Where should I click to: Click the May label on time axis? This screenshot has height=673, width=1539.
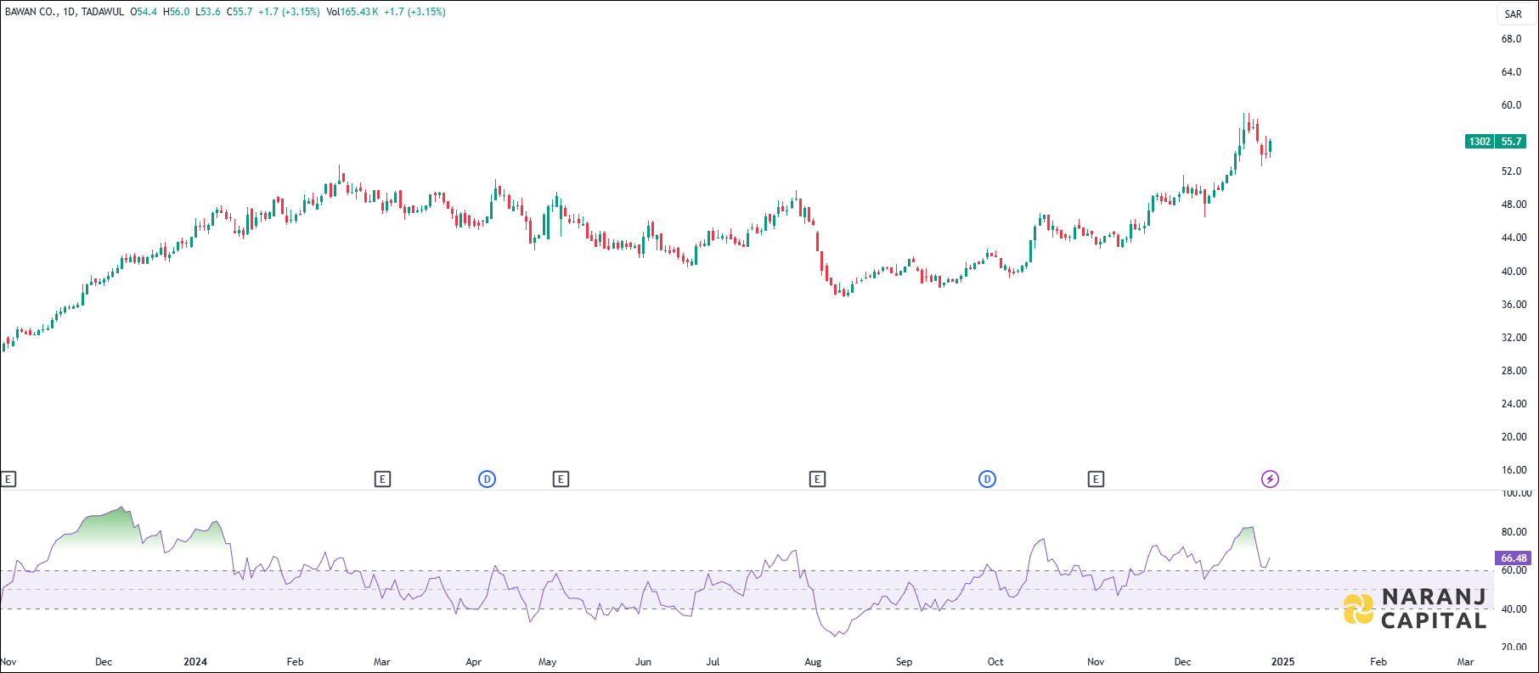[548, 662]
